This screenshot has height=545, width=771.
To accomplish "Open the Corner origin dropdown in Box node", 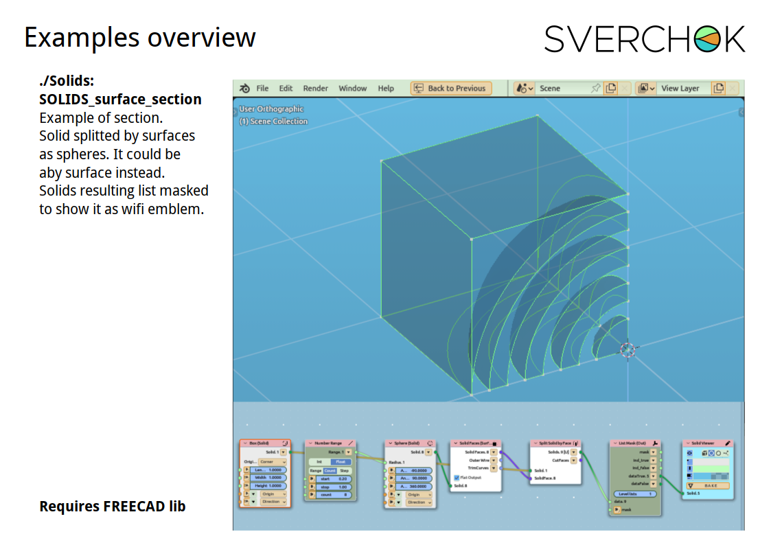I will tap(272, 462).
